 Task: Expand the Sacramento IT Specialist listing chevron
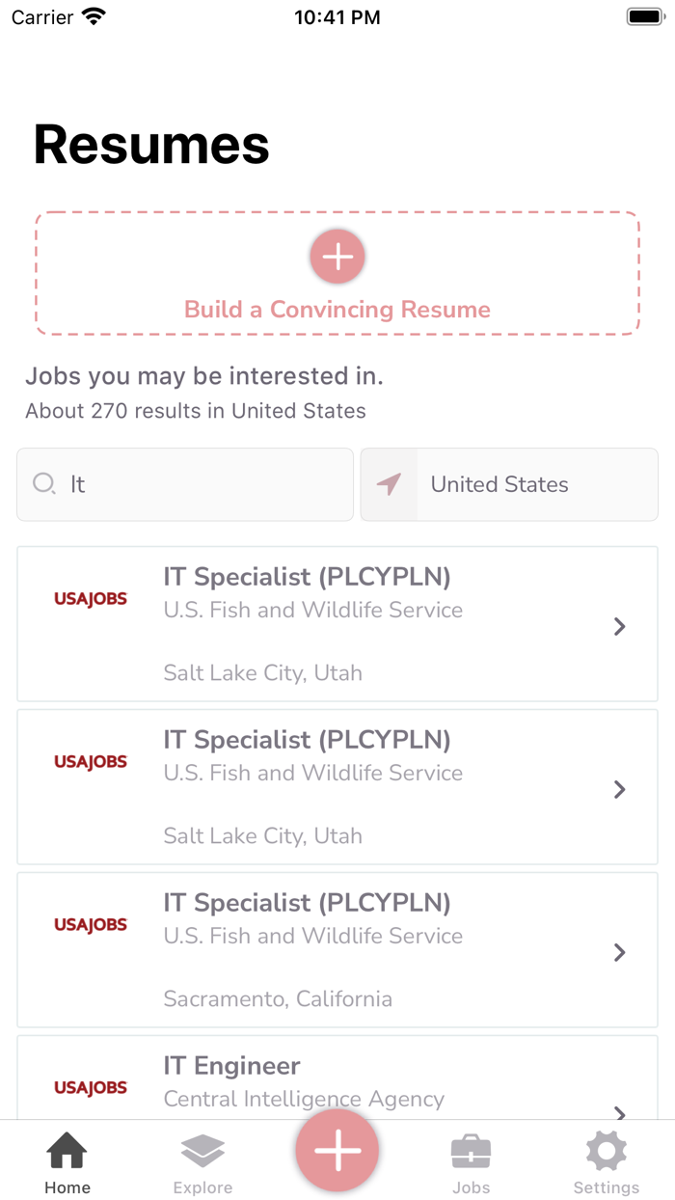coord(619,952)
